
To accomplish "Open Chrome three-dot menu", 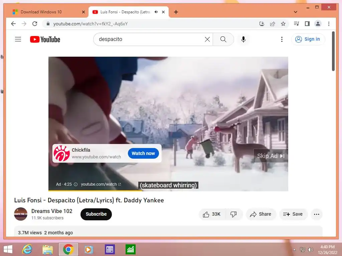I will 329,24.
